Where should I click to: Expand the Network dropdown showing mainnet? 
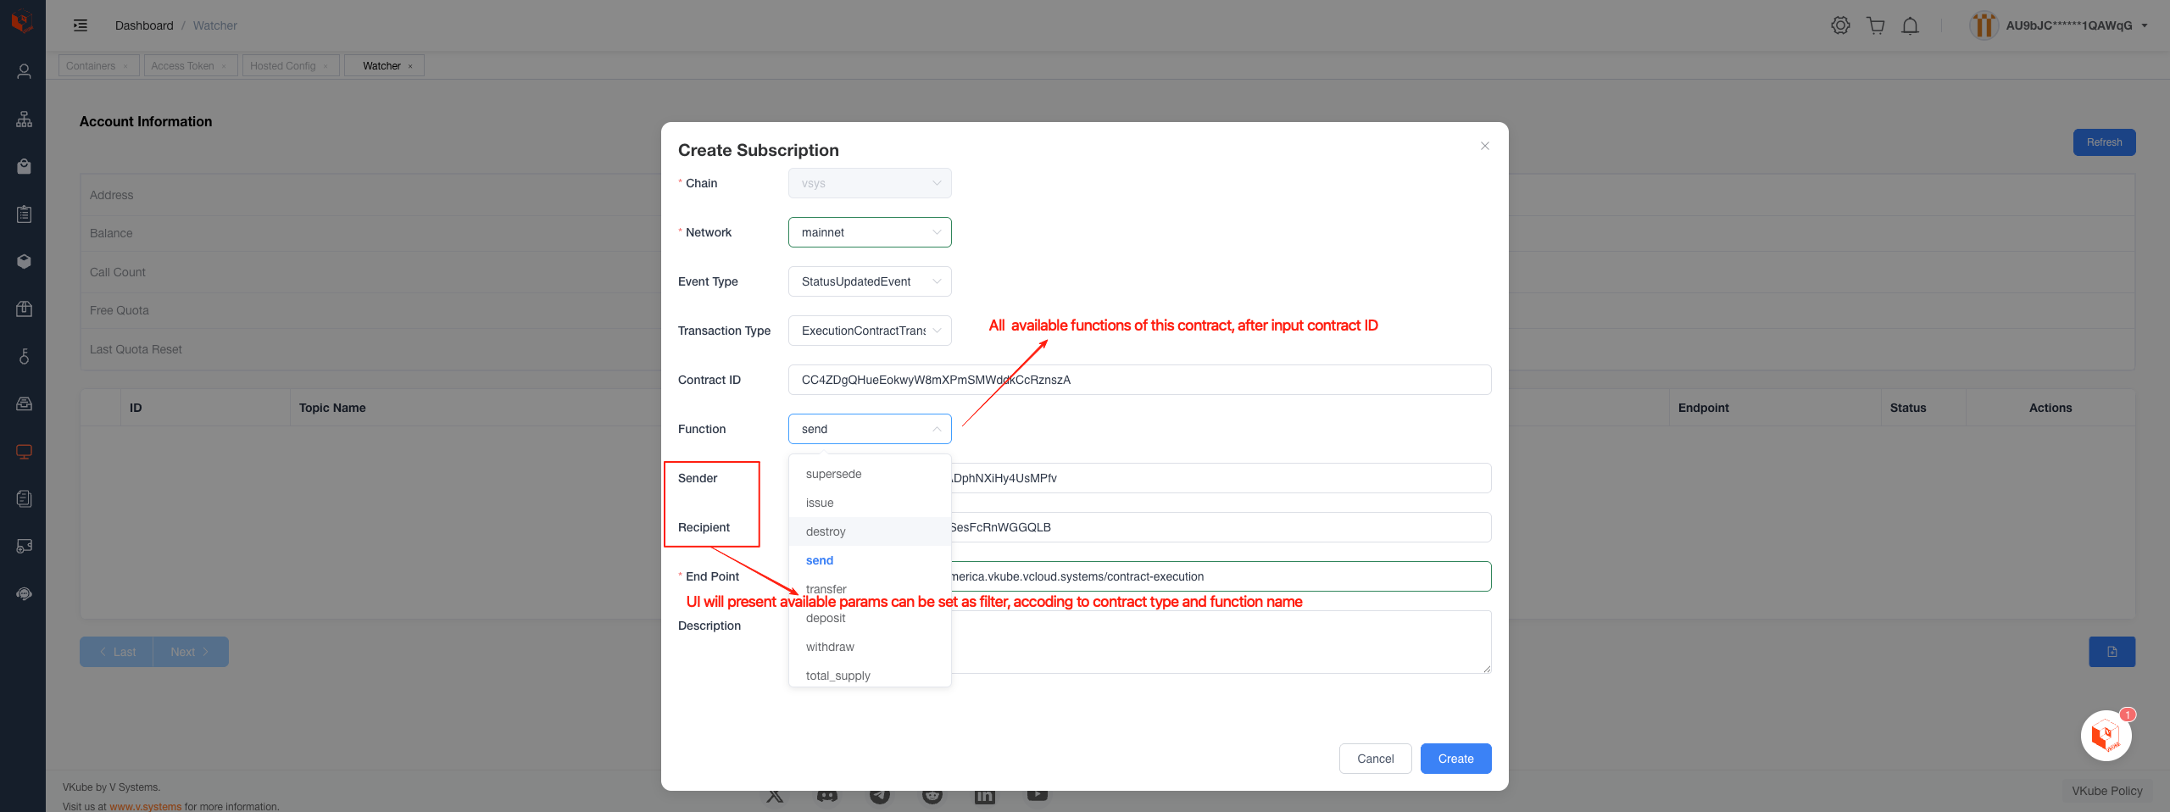(x=870, y=232)
